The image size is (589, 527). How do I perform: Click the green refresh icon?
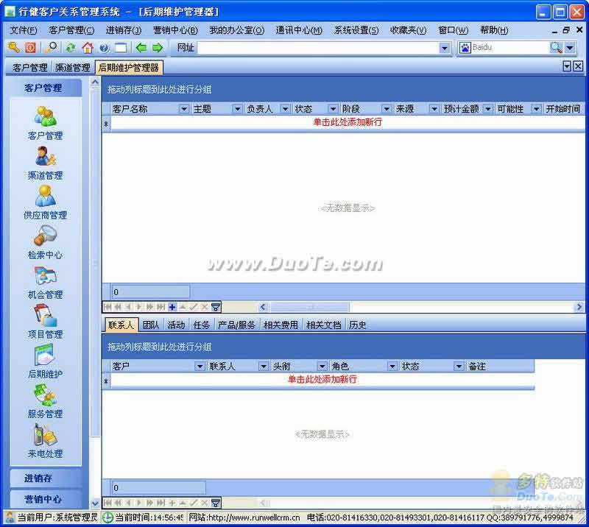point(70,48)
